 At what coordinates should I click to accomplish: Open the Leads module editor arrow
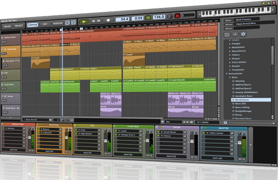tap(140, 131)
